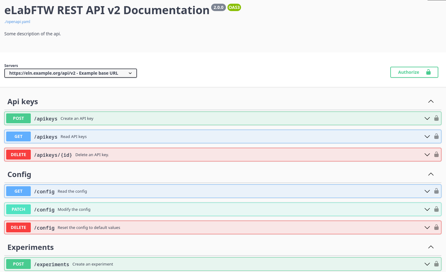Click the Experiments section heading
The width and height of the screenshot is (446, 272).
(x=30, y=247)
